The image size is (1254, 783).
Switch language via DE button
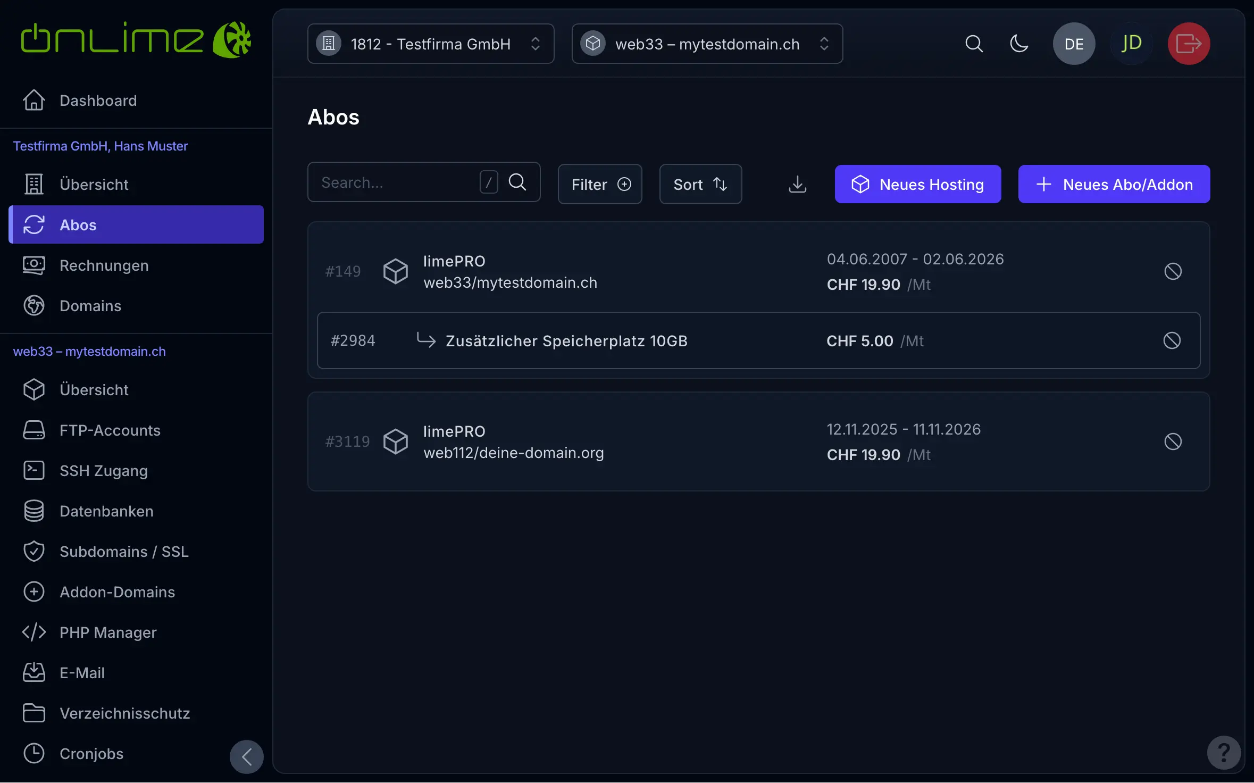(x=1074, y=44)
